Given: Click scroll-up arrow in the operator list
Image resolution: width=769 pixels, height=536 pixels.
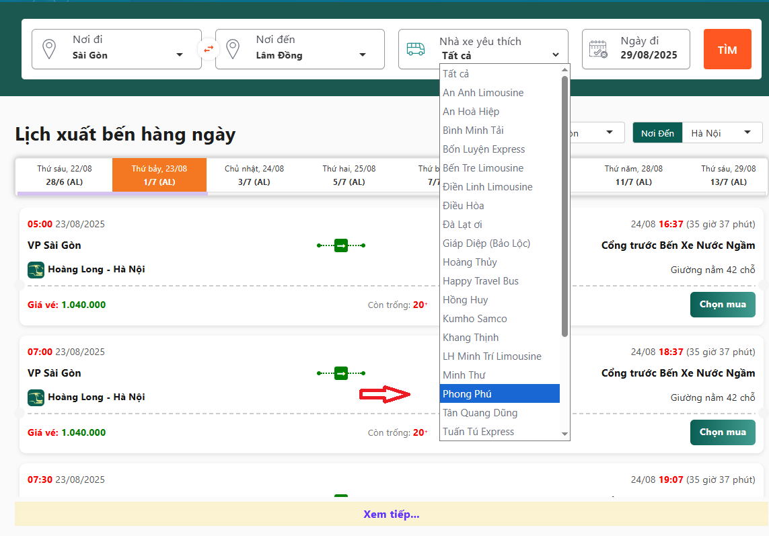Looking at the screenshot, I should click(x=564, y=70).
